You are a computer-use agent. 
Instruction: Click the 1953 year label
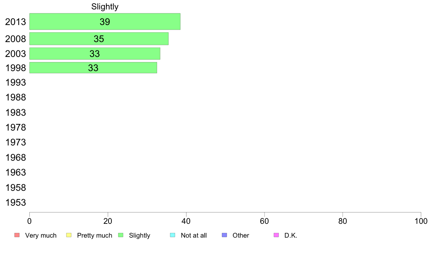pos(16,203)
